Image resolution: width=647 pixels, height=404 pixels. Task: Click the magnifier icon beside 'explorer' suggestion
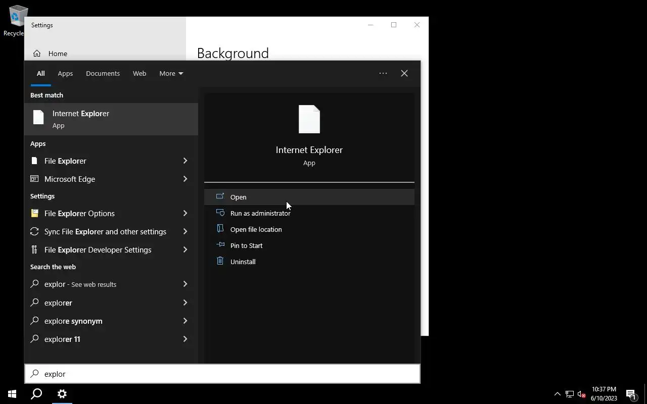(34, 302)
